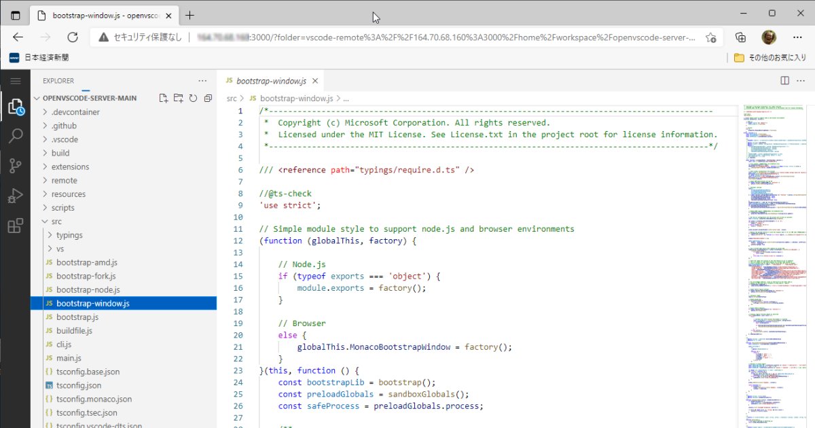Create a new folder in the Explorer
815x428 pixels.
(178, 98)
